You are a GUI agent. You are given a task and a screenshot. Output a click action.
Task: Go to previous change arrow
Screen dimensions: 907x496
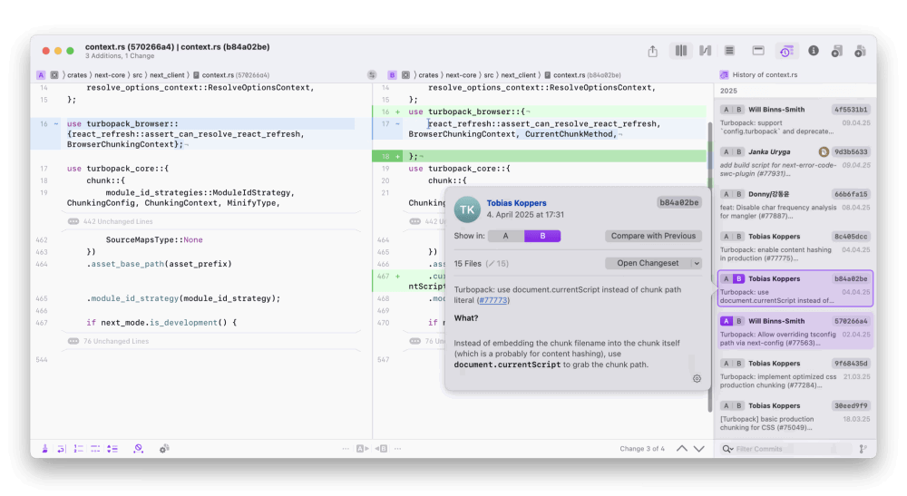point(682,449)
